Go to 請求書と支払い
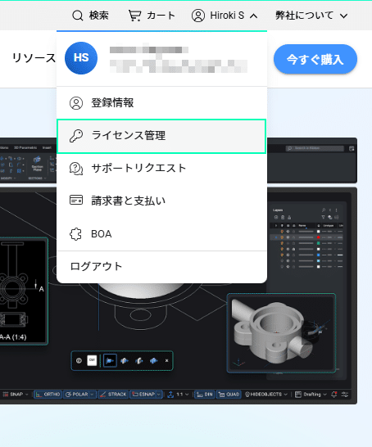 point(161,201)
